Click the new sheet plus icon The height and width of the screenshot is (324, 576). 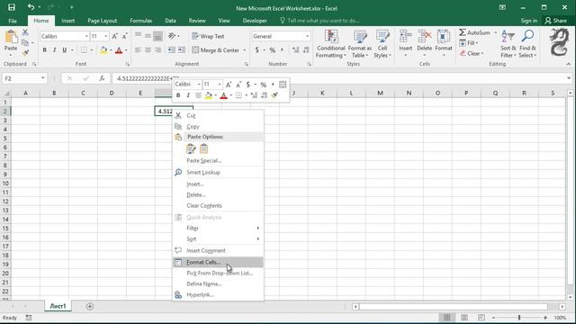pos(90,306)
